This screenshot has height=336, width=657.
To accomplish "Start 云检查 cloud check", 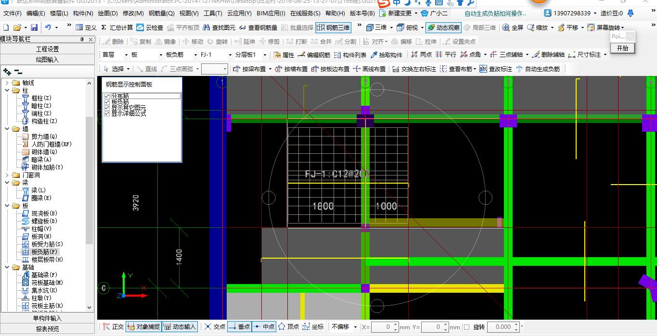I will (x=150, y=27).
